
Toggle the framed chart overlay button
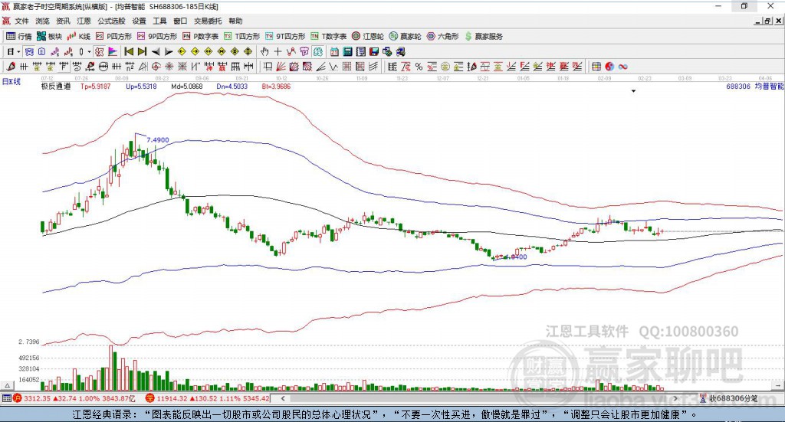(99, 51)
